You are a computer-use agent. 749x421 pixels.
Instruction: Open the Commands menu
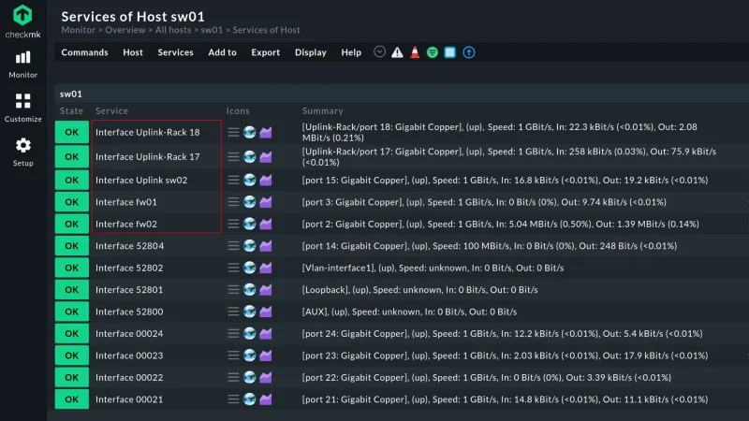[x=84, y=52]
